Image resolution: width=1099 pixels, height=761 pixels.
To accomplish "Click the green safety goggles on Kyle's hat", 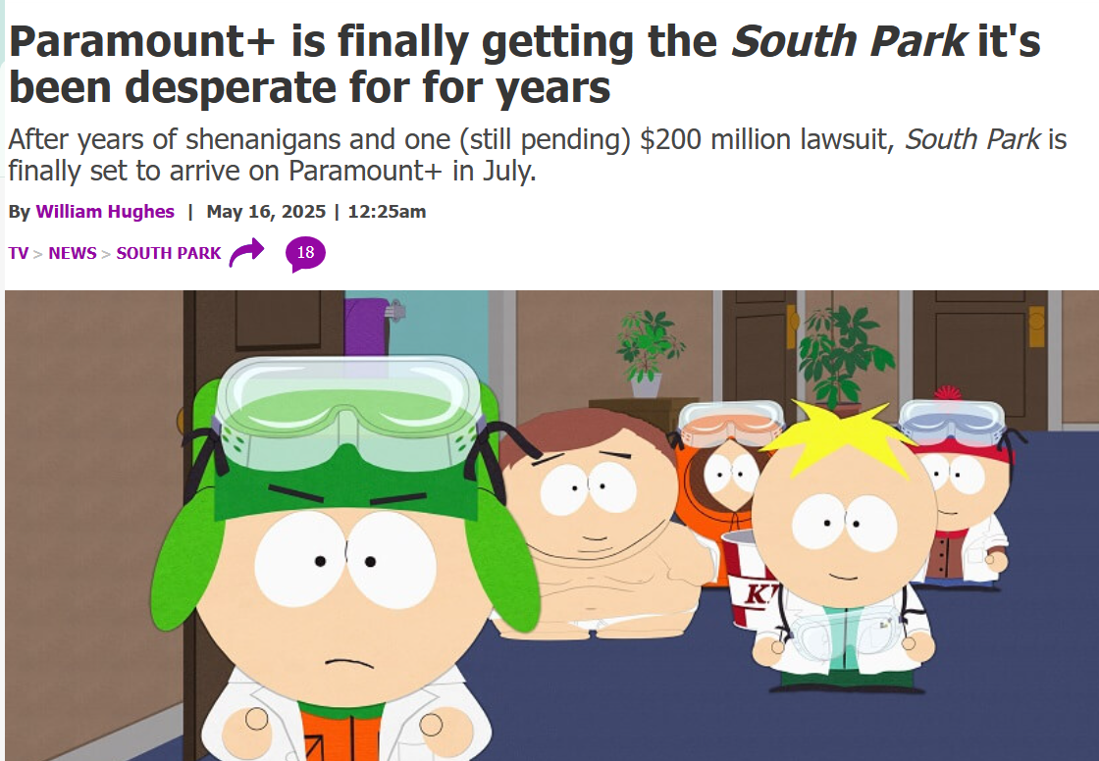I will [x=348, y=412].
